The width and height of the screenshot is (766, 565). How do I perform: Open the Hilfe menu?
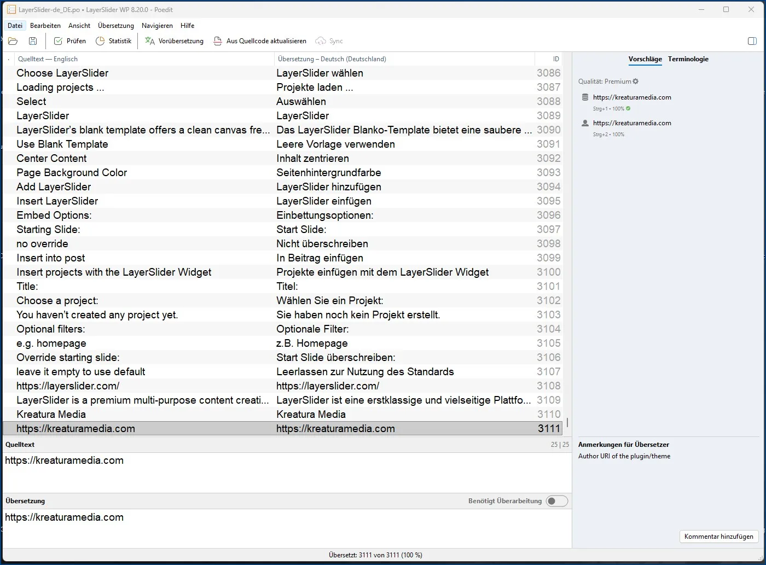coord(188,26)
